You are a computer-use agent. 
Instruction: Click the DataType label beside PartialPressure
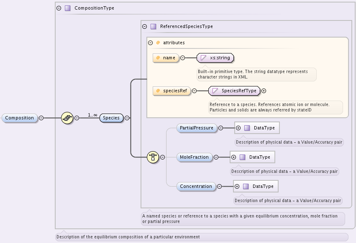(264, 128)
